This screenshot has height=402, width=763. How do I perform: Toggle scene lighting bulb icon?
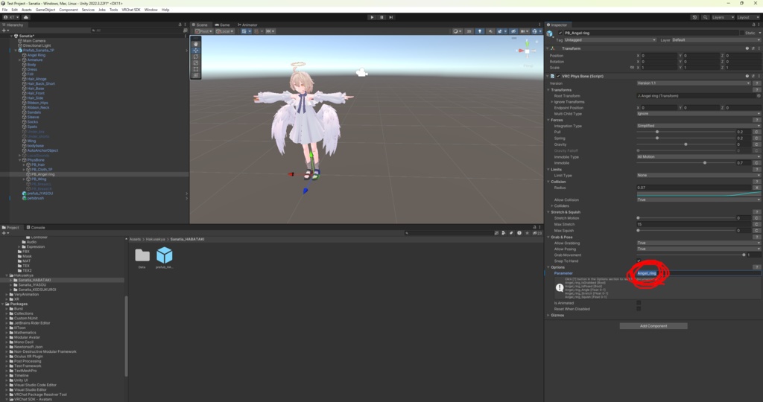click(x=479, y=31)
